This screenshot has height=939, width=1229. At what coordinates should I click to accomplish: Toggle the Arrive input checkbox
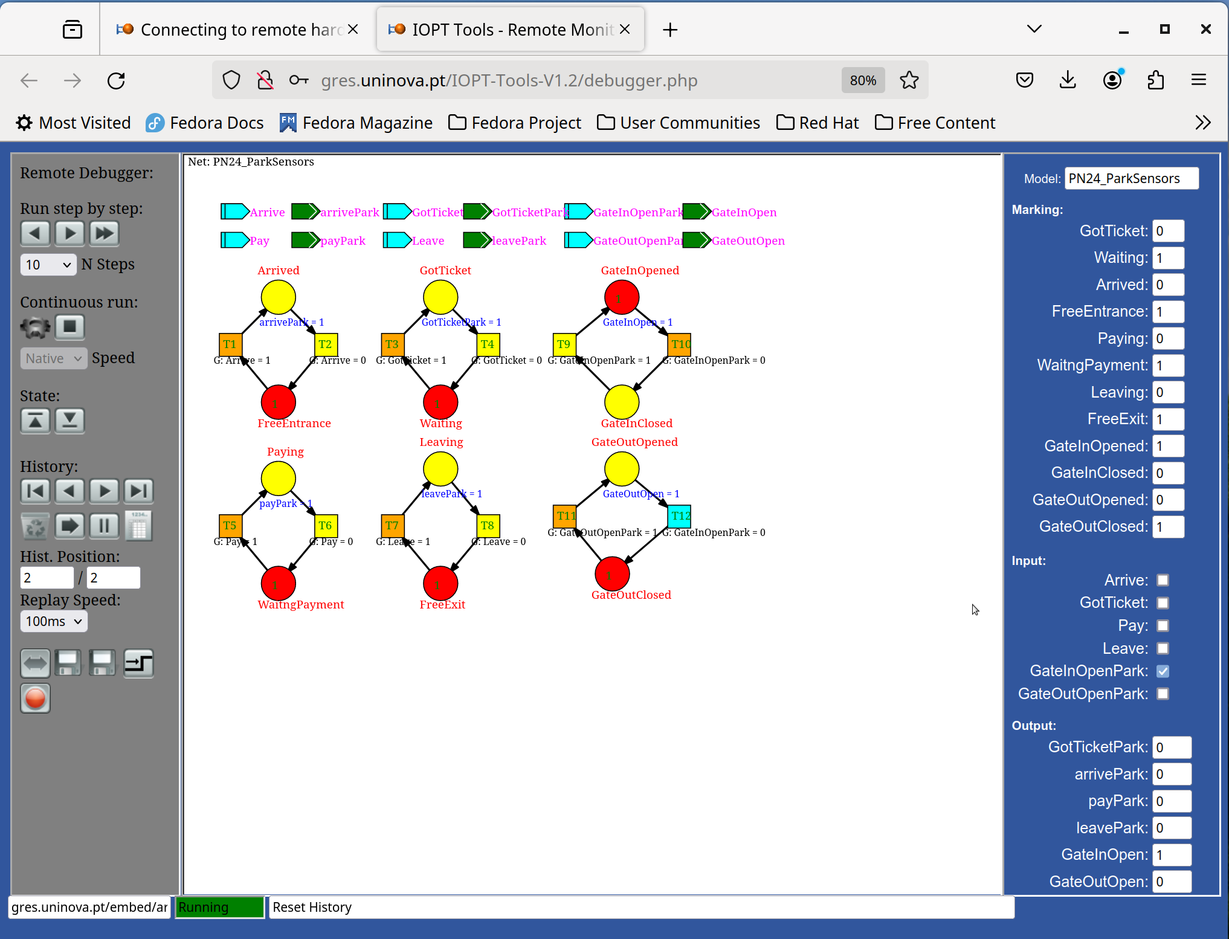click(x=1163, y=581)
